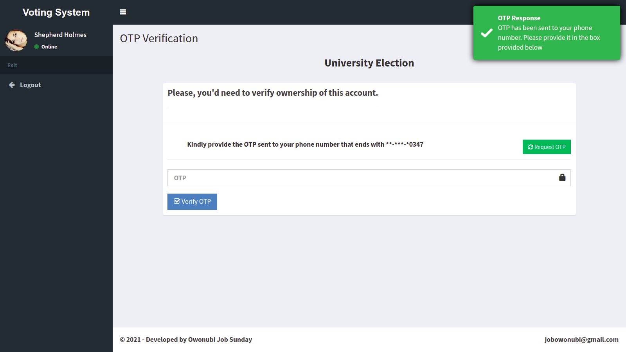Select the Logout menu item
Image resolution: width=626 pixels, height=352 pixels.
click(x=31, y=85)
